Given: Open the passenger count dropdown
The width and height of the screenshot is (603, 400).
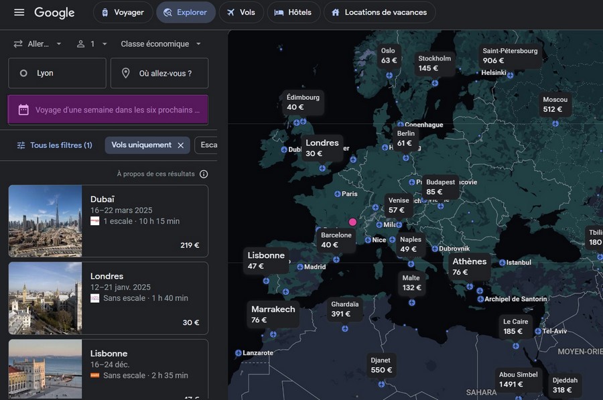Looking at the screenshot, I should click(x=91, y=44).
